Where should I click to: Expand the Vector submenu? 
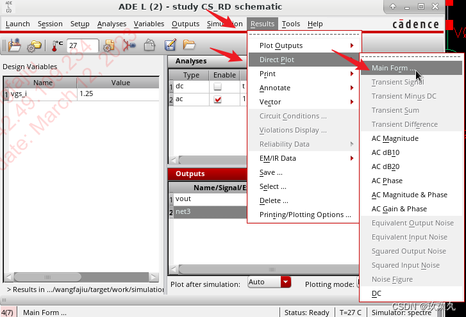click(303, 102)
